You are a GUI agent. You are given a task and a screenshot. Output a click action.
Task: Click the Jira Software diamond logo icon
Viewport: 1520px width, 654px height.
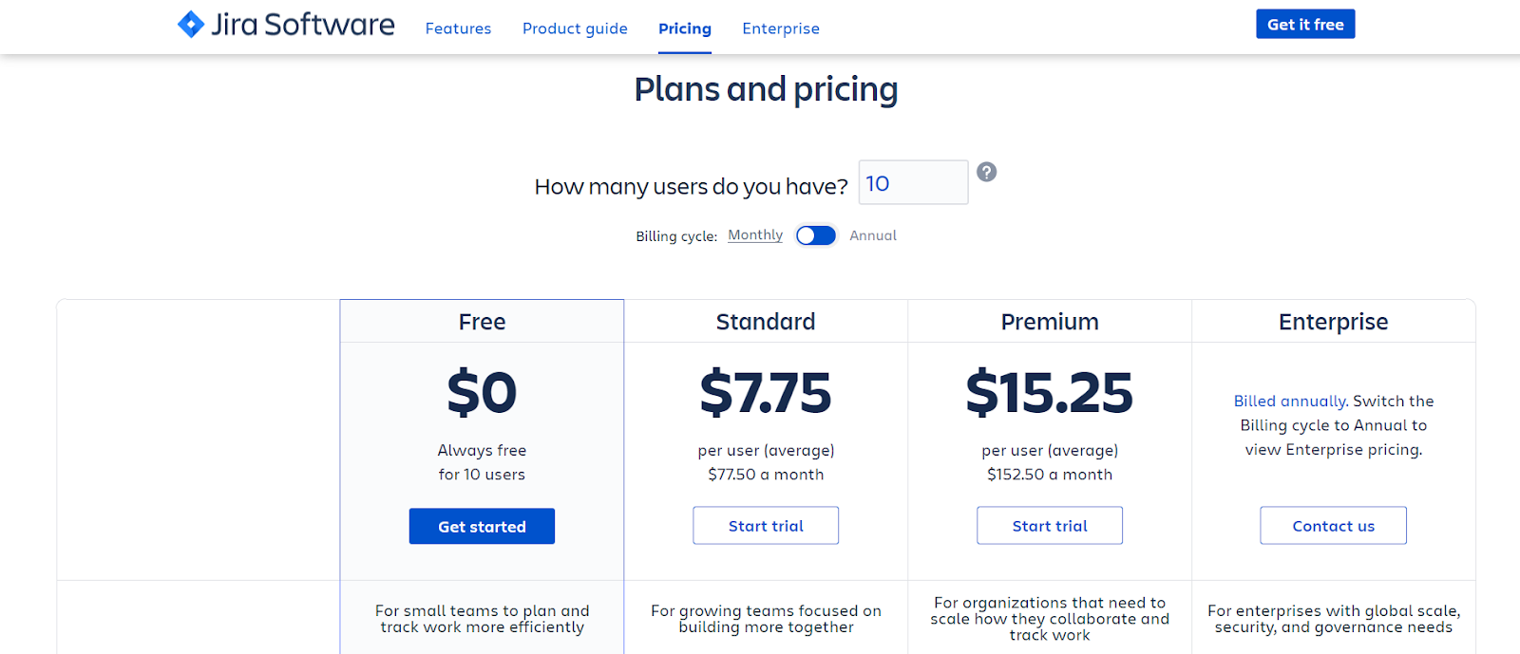pyautogui.click(x=191, y=25)
